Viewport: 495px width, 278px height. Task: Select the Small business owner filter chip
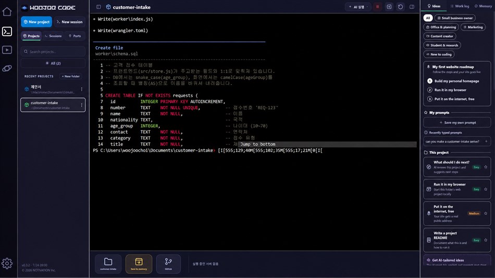pyautogui.click(x=455, y=18)
